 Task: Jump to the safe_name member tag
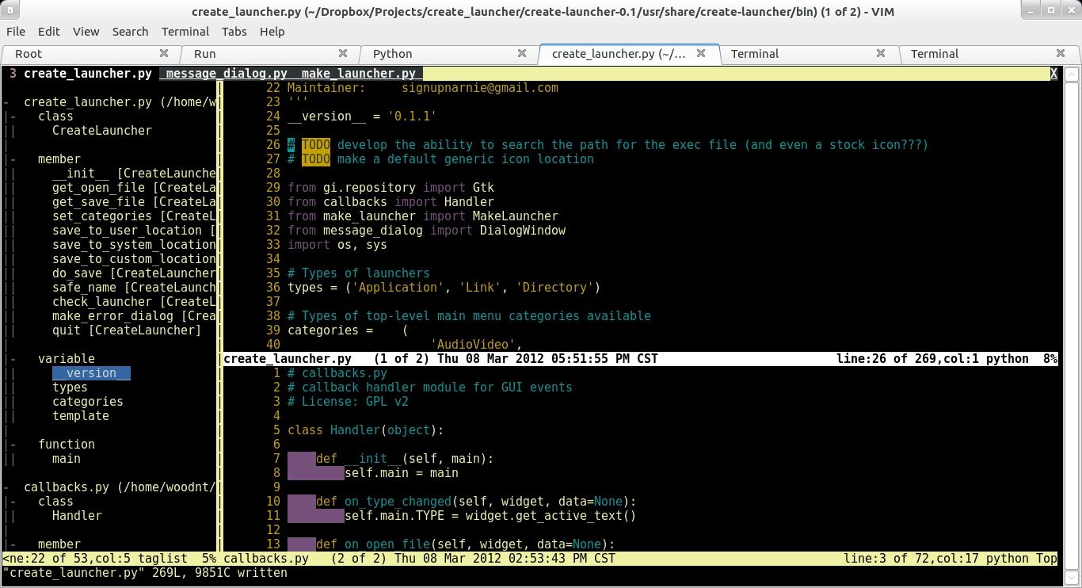pyautogui.click(x=134, y=287)
